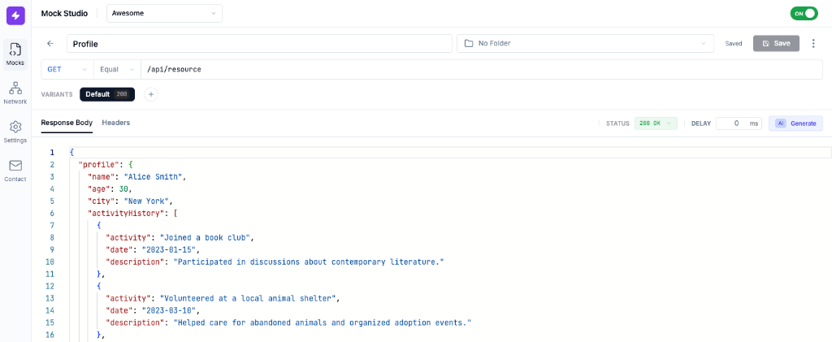This screenshot has height=342, width=832.
Task: Add a new variant with plus icon
Action: [x=150, y=94]
